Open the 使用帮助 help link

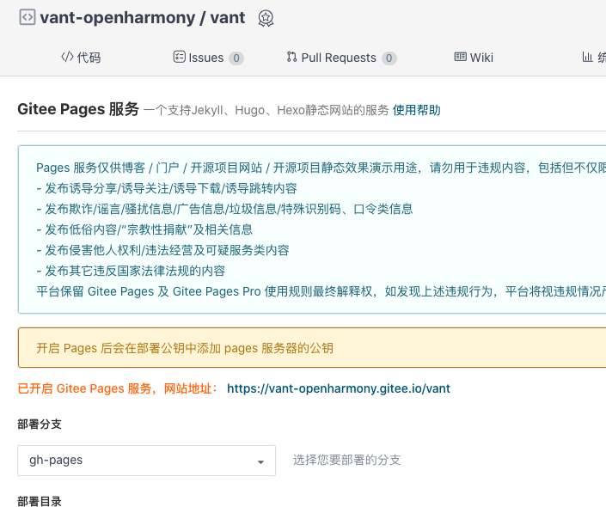[417, 110]
